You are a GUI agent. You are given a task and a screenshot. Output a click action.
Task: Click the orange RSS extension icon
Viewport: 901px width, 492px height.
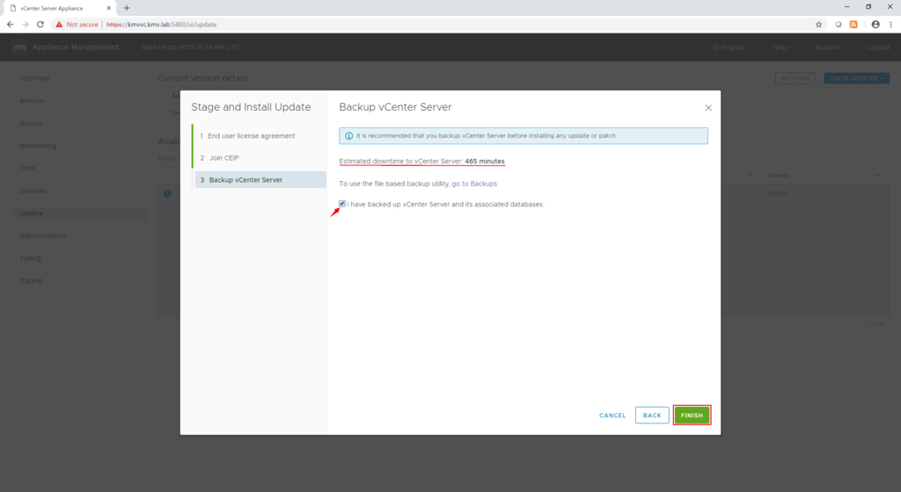(x=853, y=25)
